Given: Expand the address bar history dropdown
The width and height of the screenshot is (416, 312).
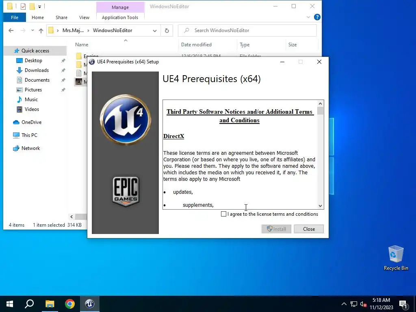Looking at the screenshot, I should point(155,31).
